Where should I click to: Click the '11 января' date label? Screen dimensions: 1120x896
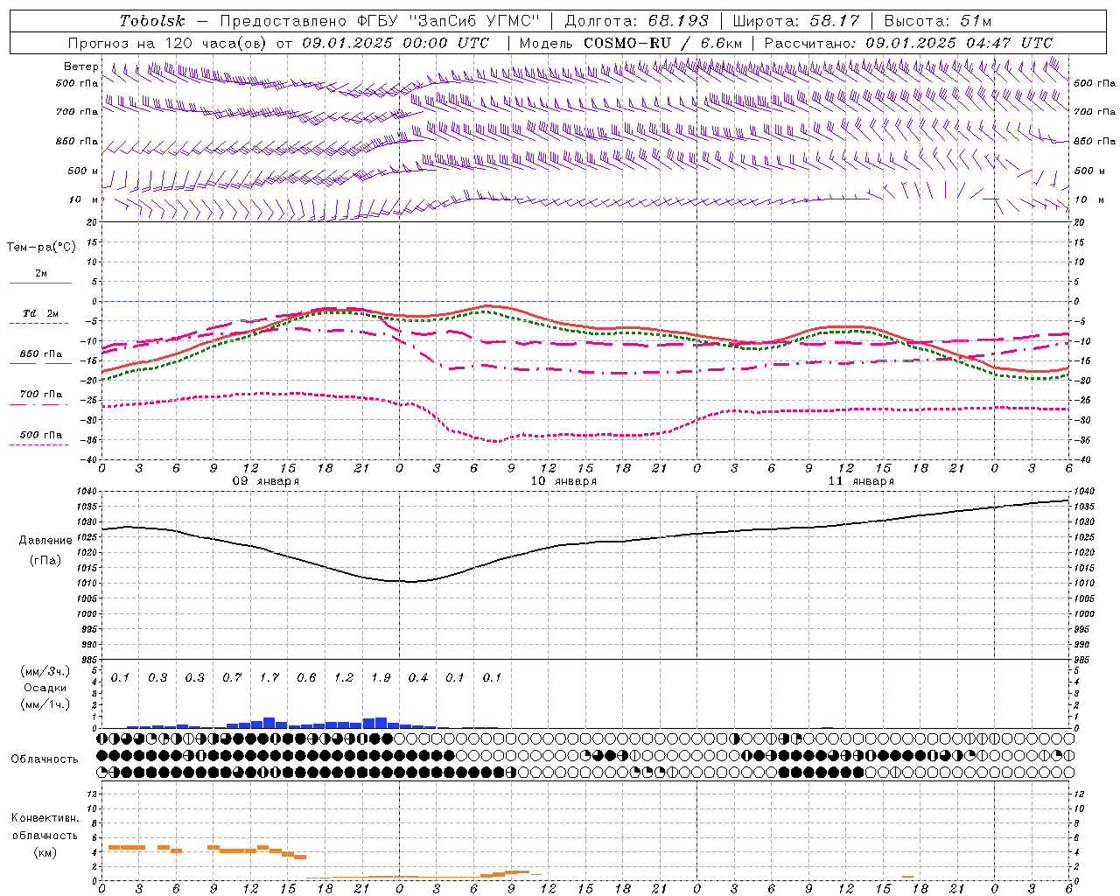[861, 481]
